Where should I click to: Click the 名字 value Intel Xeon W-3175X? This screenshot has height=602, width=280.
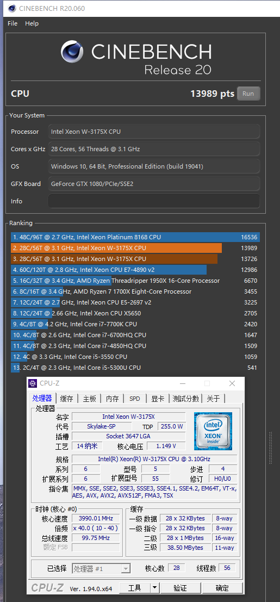coord(129,417)
